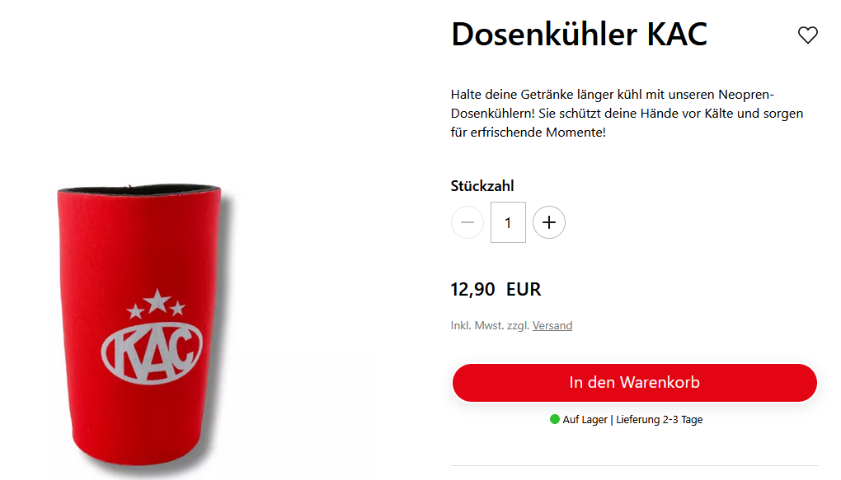Select the Dosenkühler KAC product title
Screen dimensions: 841x480
(580, 35)
